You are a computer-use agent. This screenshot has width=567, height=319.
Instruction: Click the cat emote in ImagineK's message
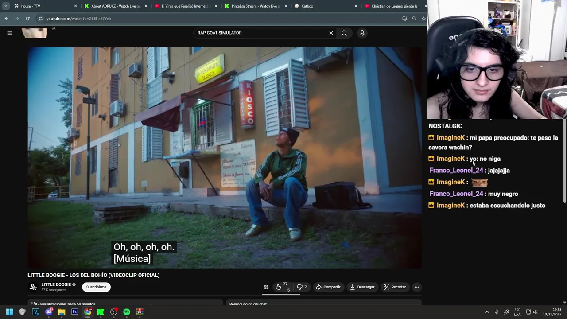pos(479,182)
